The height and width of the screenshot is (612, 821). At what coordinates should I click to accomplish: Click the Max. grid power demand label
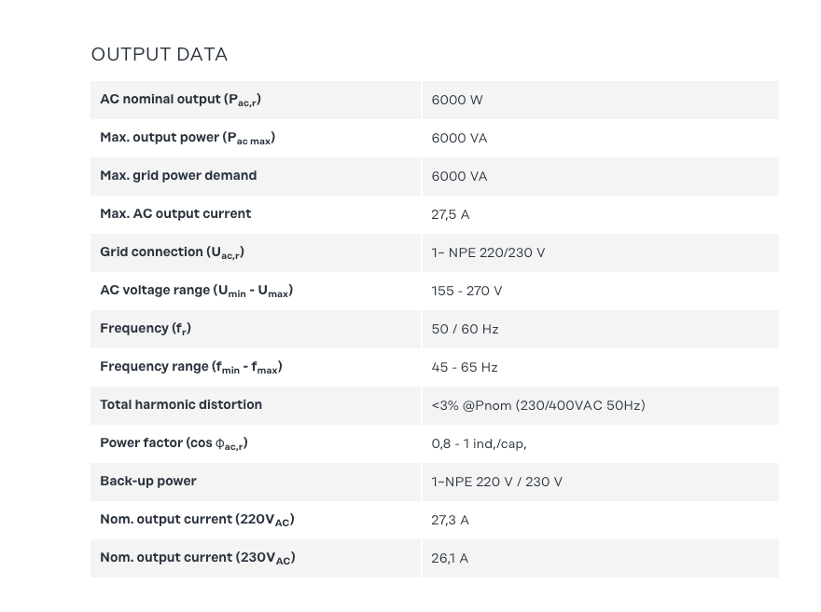coord(178,176)
